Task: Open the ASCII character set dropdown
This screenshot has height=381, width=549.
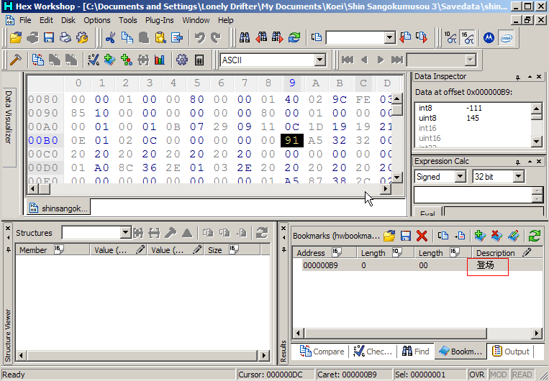Action: click(319, 60)
